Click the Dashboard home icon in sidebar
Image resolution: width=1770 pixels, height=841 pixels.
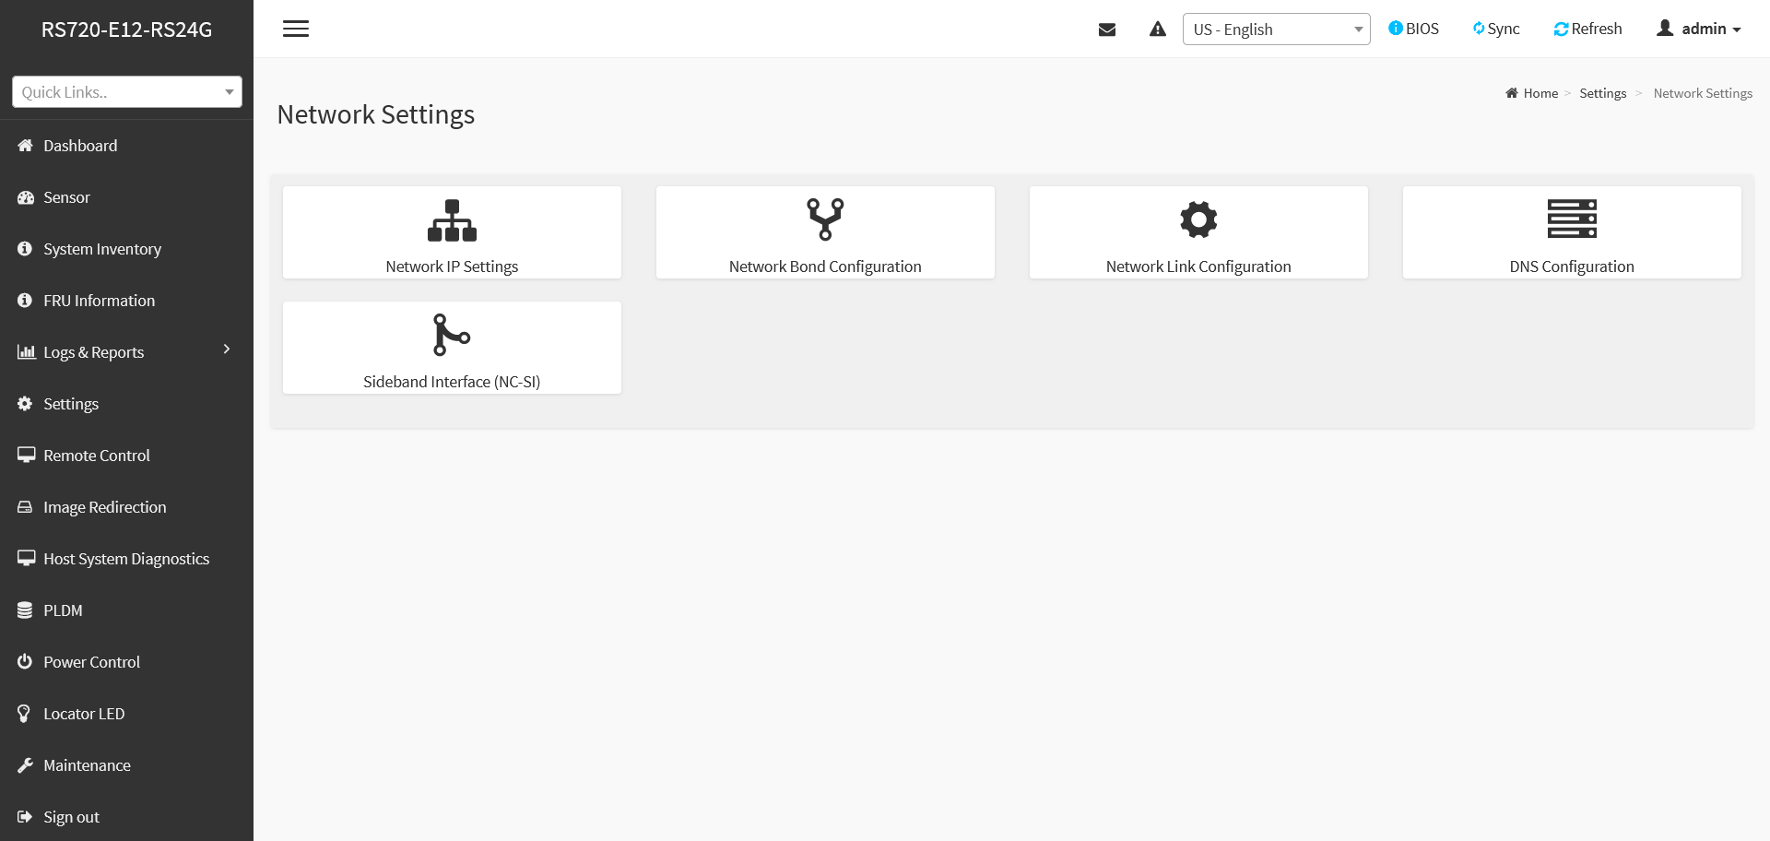(25, 146)
